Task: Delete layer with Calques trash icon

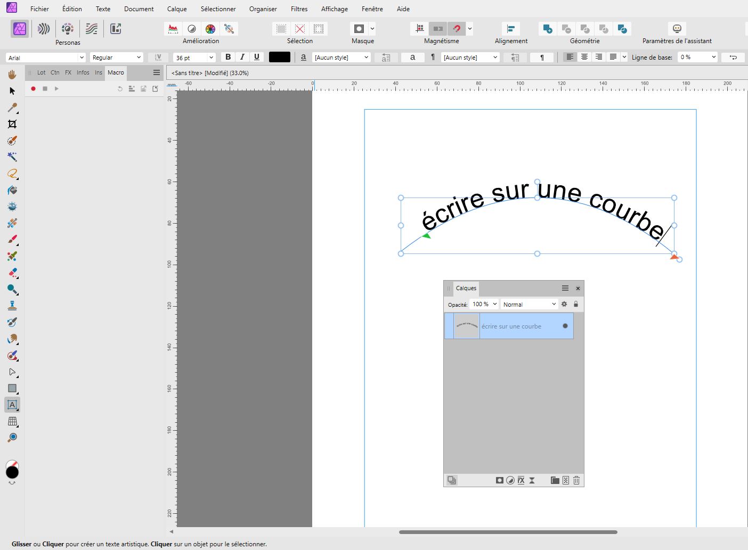Action: click(576, 480)
